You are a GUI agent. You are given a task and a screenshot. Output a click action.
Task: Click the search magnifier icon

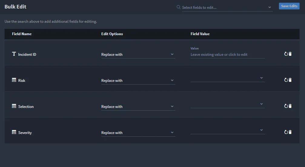pyautogui.click(x=178, y=7)
